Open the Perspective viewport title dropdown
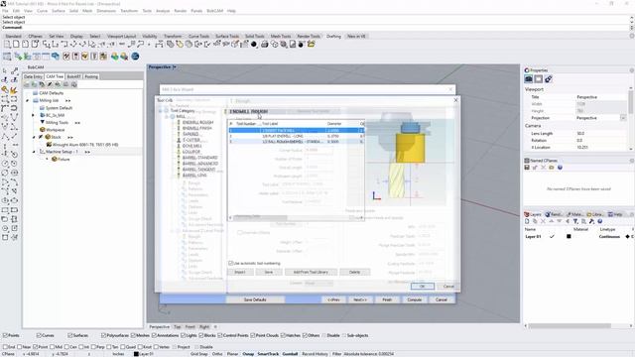 click(175, 66)
